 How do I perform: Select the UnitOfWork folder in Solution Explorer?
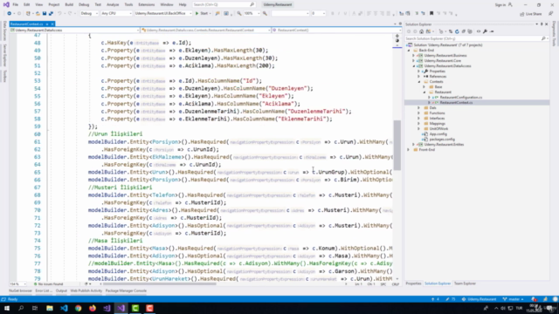[x=438, y=129]
